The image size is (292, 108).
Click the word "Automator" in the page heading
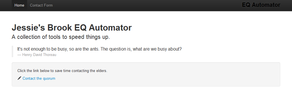[x=110, y=28]
